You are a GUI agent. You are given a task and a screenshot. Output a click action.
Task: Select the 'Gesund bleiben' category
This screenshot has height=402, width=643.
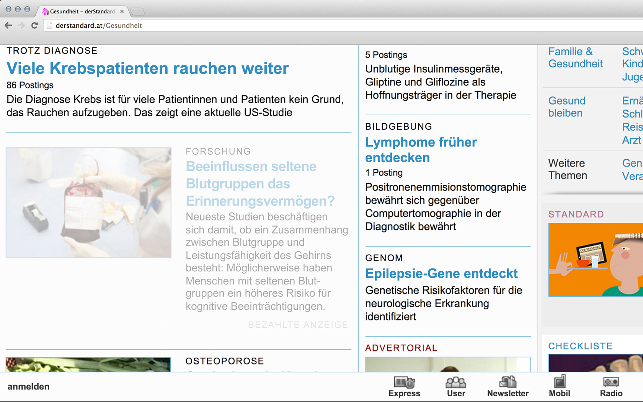coord(566,107)
